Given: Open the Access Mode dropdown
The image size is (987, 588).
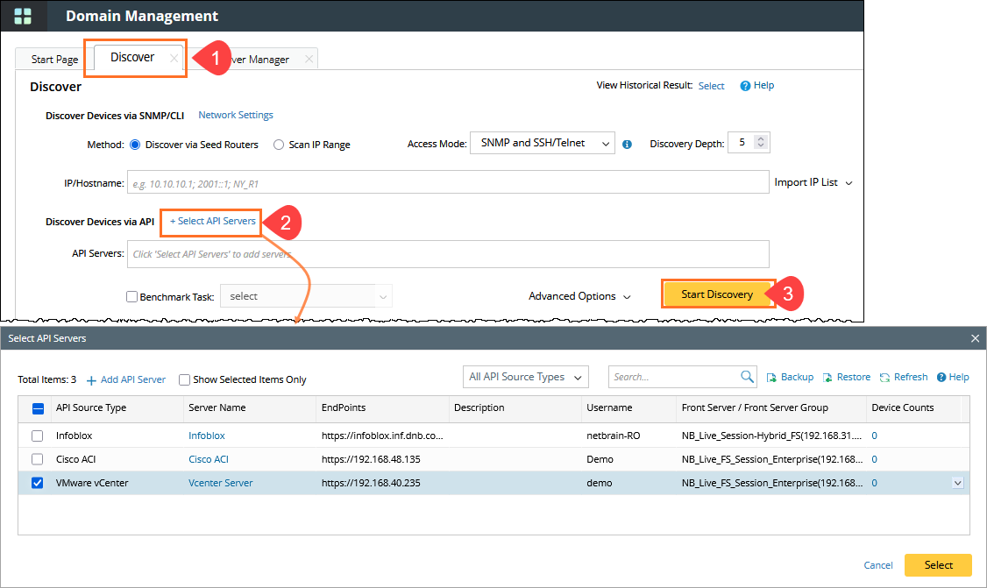Looking at the screenshot, I should (x=542, y=143).
